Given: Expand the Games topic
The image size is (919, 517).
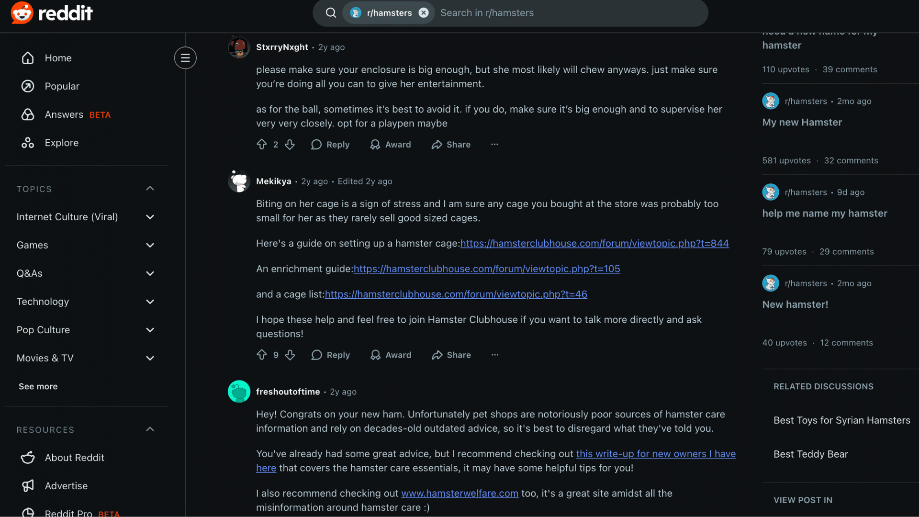Looking at the screenshot, I should (x=150, y=245).
